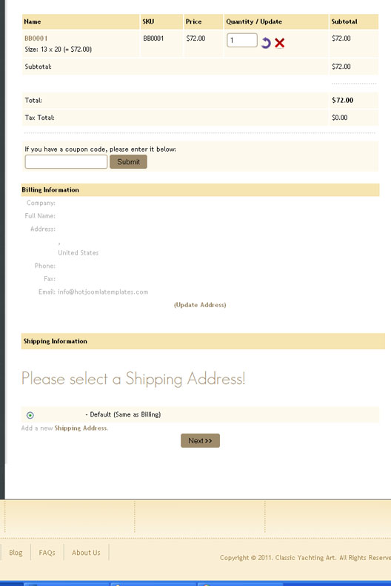
Task: Click the info@hotjoomlatemplates.com email text
Action: pos(103,292)
